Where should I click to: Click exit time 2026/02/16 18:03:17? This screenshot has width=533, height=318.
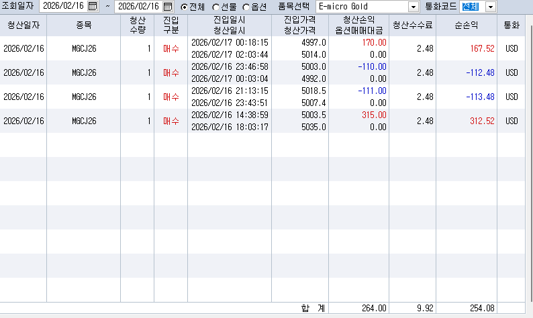click(x=230, y=127)
